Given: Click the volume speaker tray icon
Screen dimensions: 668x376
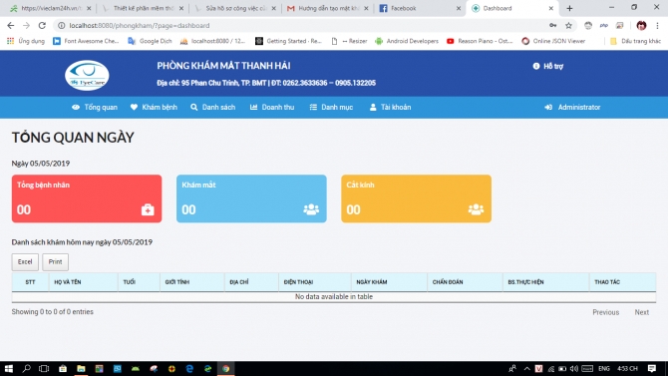Looking at the screenshot, I should (574, 368).
